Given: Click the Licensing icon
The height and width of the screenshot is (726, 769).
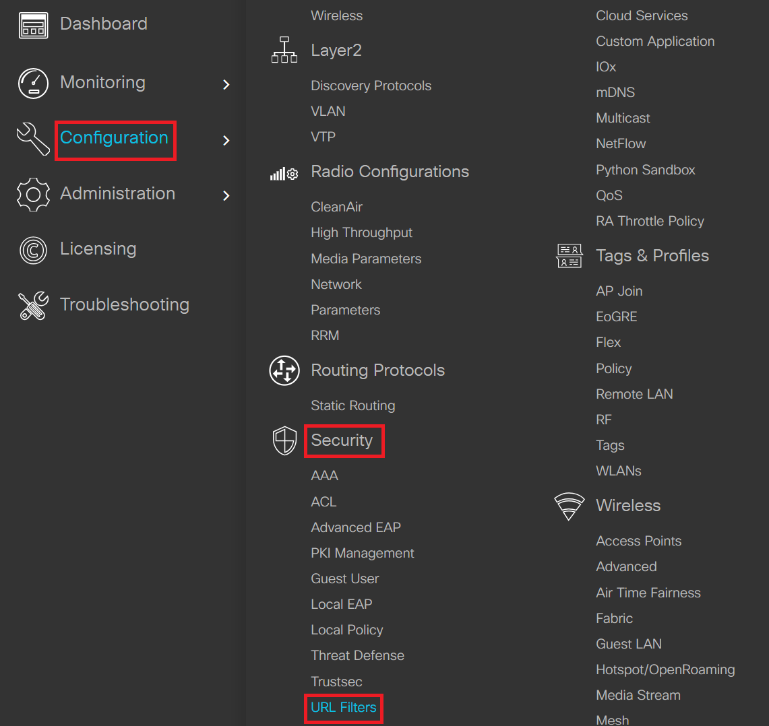Looking at the screenshot, I should point(33,251).
